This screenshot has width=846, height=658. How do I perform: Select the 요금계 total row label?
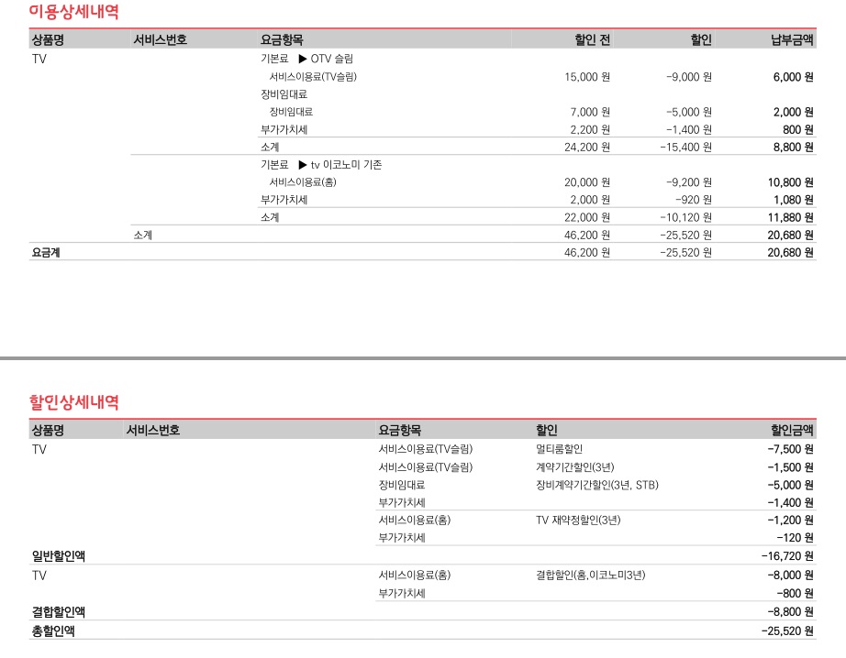[46, 253]
